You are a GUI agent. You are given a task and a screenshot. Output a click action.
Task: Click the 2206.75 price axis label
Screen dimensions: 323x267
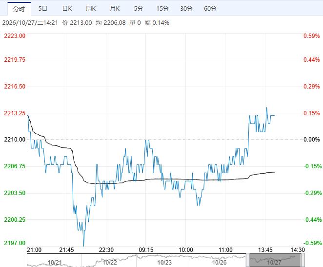(x=15, y=166)
